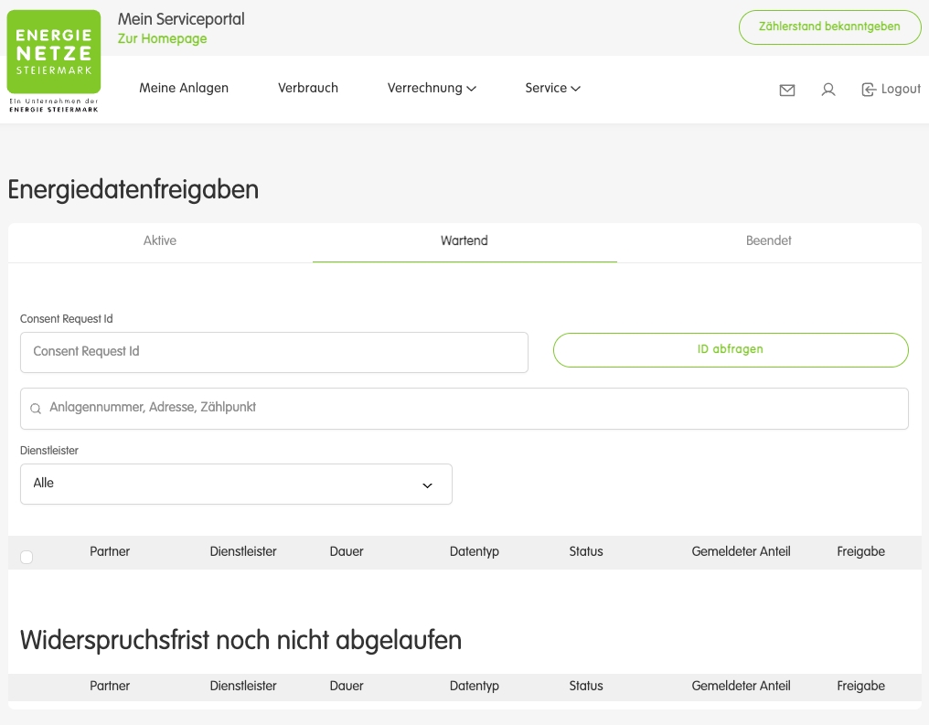Click the Status column header in first table
Screen dimensions: 929x725
[586, 552]
